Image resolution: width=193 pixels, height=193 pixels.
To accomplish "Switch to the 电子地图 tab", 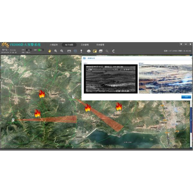I will [x=69, y=45].
